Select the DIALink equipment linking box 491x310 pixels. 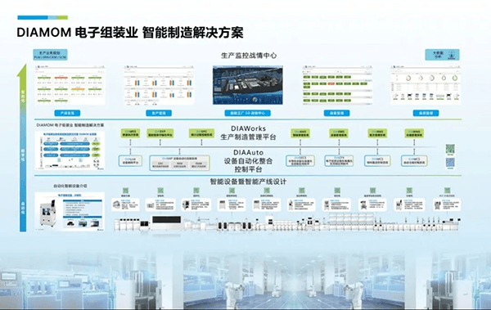tap(131, 161)
